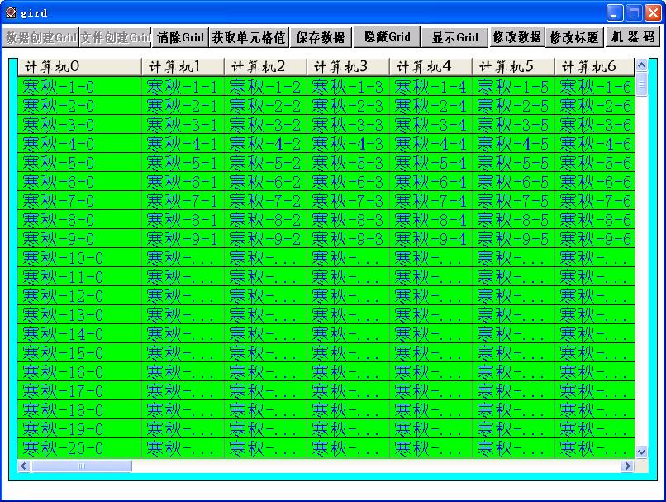Screen dimensions: 666x502
Task: Select cell 寒秋-3-0
Action: pyautogui.click(x=79, y=125)
